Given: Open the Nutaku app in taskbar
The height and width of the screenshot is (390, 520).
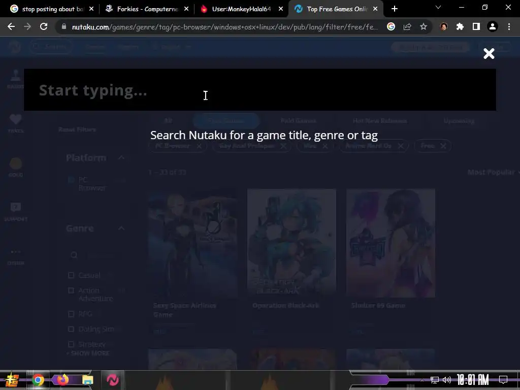Looking at the screenshot, I should (x=113, y=380).
